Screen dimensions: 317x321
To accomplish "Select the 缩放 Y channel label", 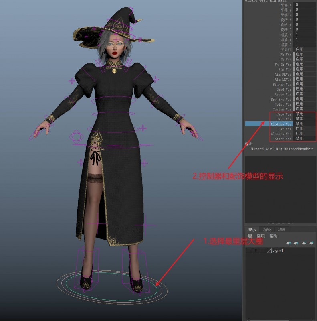I will coord(286,39).
